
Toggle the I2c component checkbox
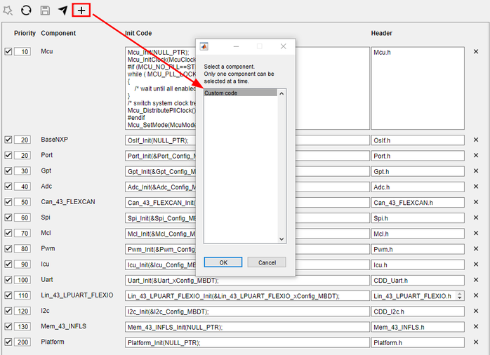[x=8, y=311]
